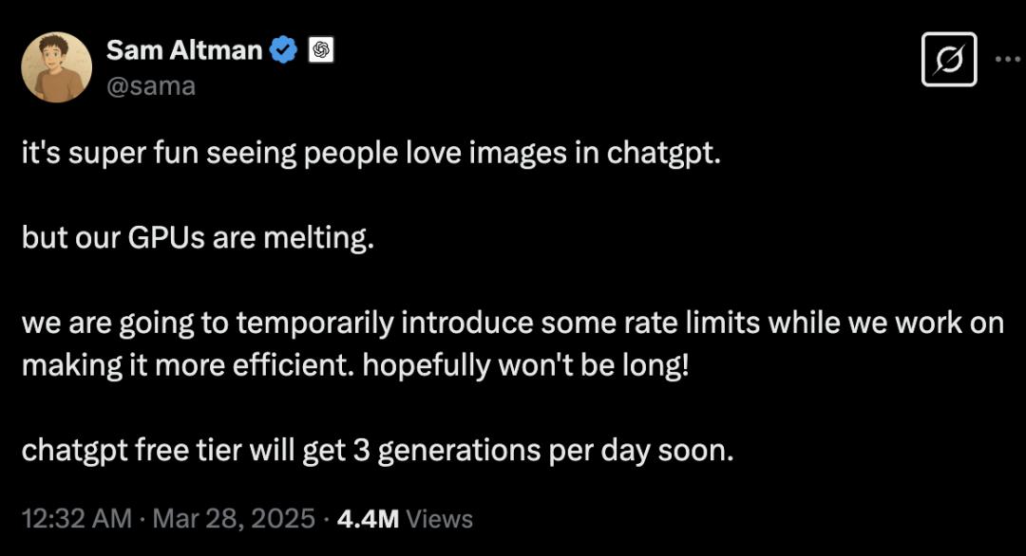Select the phrase 'hopefully won't be long!'
Image resolution: width=1026 pixels, height=556 pixels.
525,365
